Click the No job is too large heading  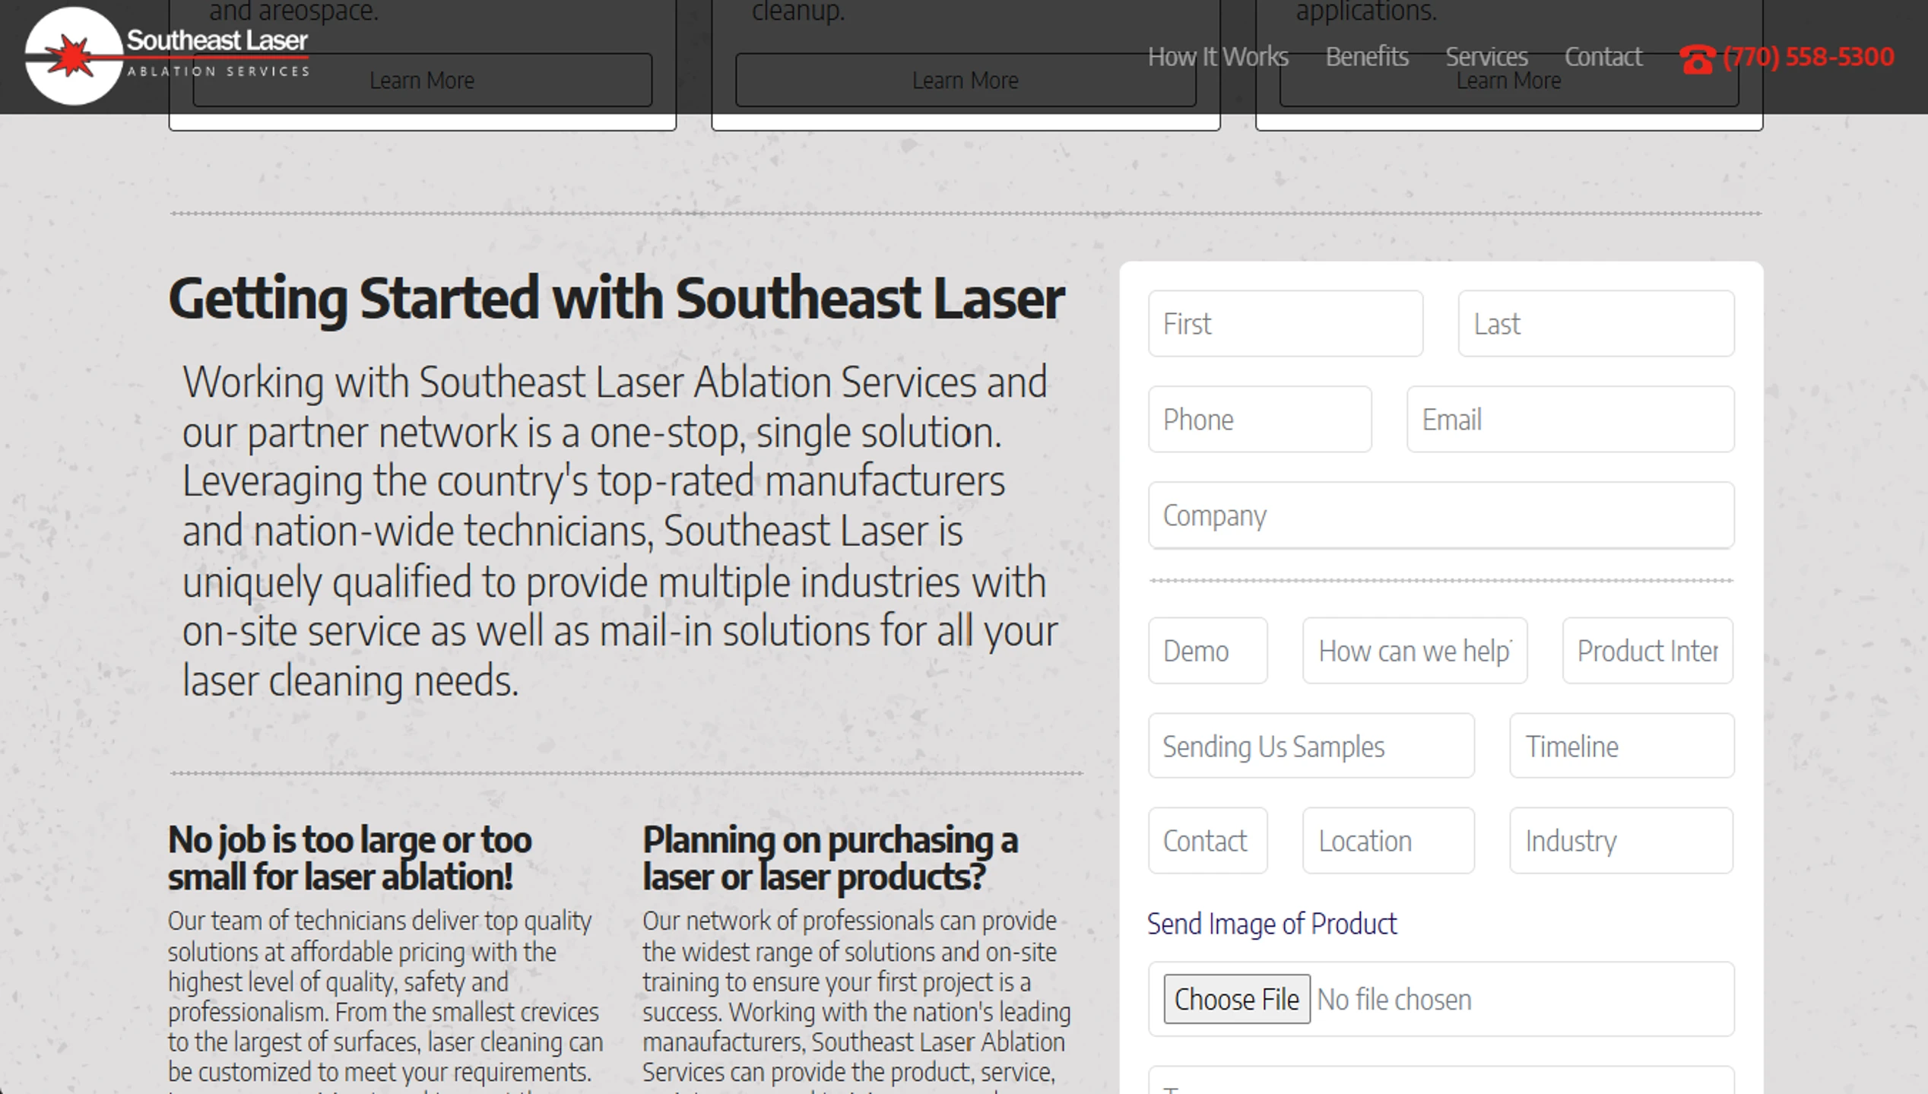pyautogui.click(x=350, y=858)
